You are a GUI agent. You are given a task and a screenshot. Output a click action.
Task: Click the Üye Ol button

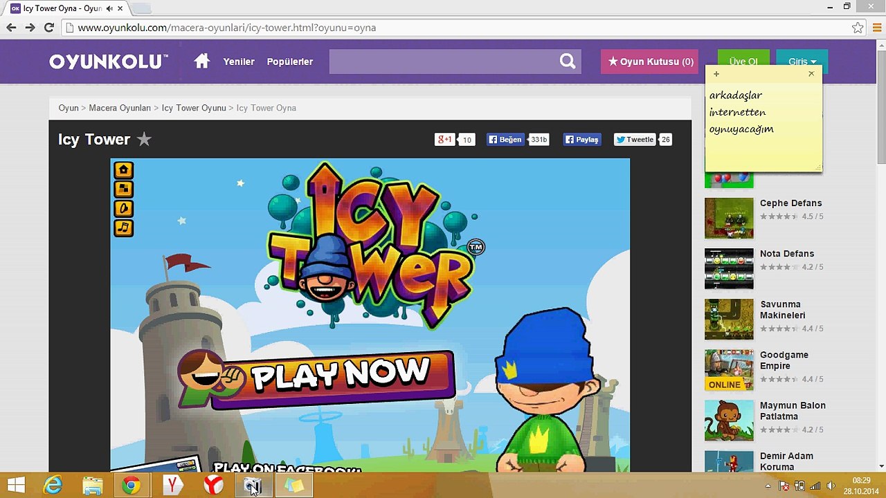click(x=743, y=62)
